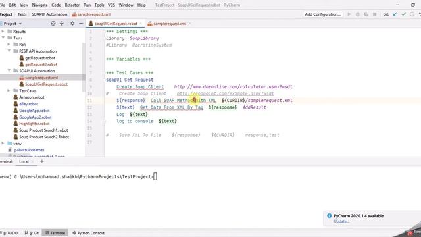
Task: Click Git Show History clock icon
Action: coord(412,14)
